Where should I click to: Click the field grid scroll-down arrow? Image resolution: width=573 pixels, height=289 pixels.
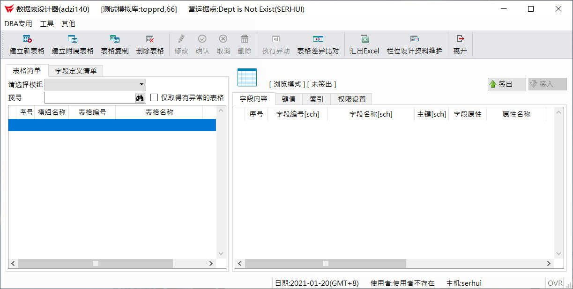pyautogui.click(x=558, y=254)
